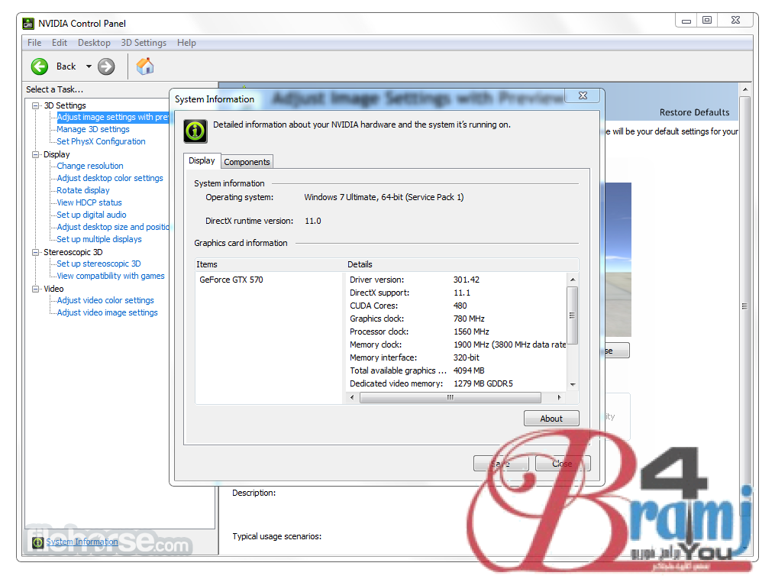This screenshot has width=775, height=579.
Task: Click the Memory interface value 320-bit
Action: click(x=466, y=357)
